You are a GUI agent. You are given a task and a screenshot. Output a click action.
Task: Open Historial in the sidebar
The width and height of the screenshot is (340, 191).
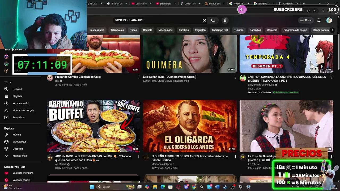17,89
